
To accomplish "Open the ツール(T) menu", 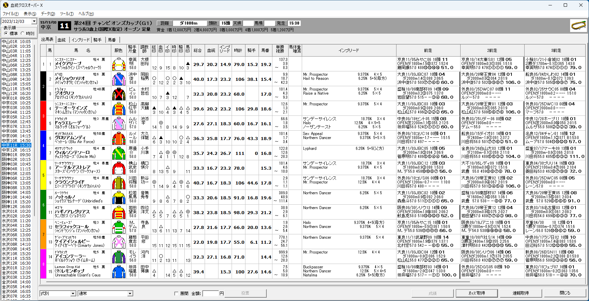I will 66,14.
